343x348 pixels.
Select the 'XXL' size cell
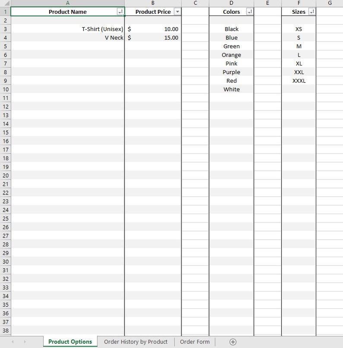(x=299, y=72)
